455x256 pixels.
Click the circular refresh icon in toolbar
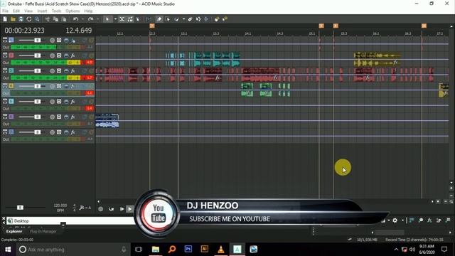29,19
